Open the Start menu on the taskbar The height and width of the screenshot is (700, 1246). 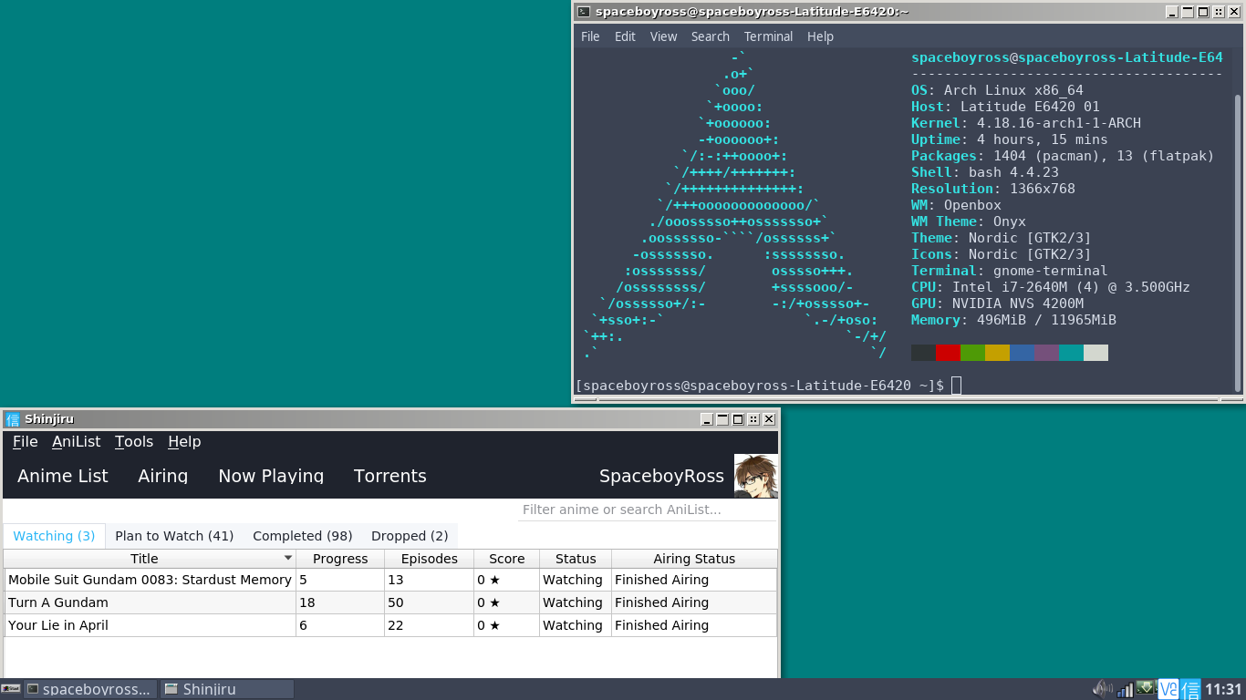click(11, 689)
